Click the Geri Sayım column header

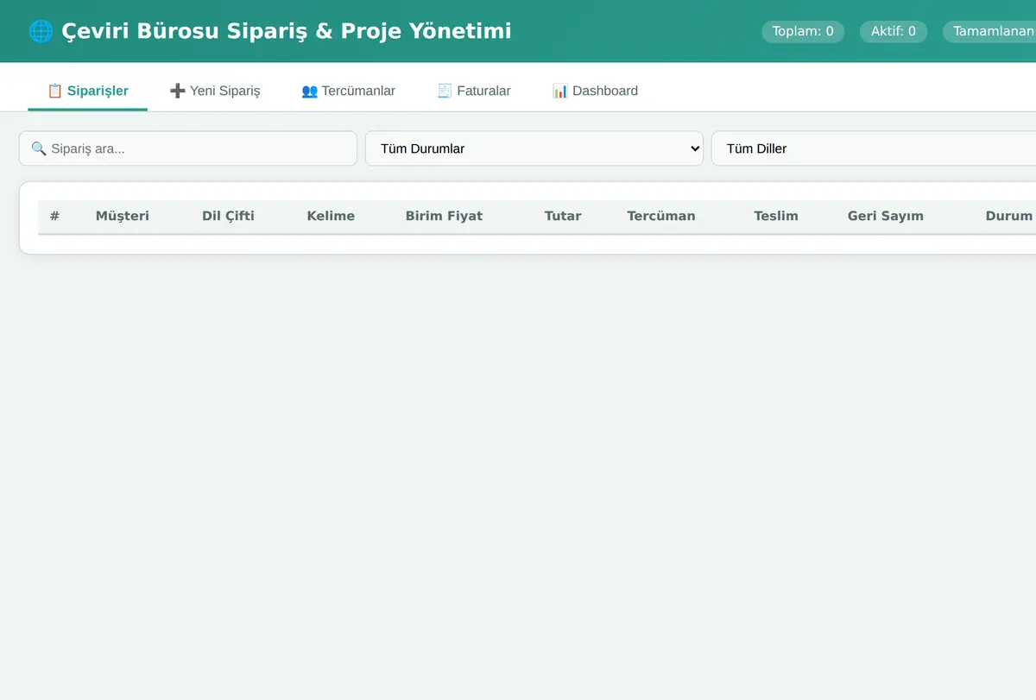coord(886,216)
